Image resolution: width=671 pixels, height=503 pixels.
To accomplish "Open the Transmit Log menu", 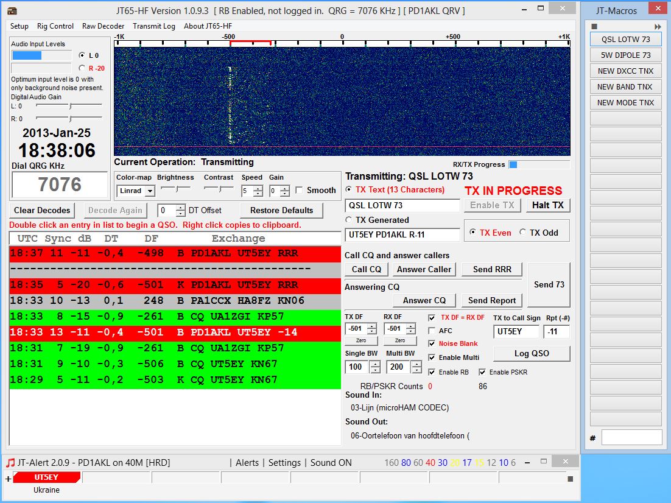I will 154,26.
